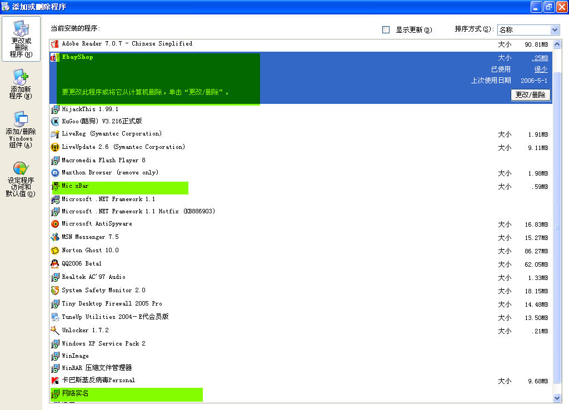The height and width of the screenshot is (410, 569).
Task: Click Microsoft .NET Framework 1.1 Hotfix icon
Action: point(55,212)
